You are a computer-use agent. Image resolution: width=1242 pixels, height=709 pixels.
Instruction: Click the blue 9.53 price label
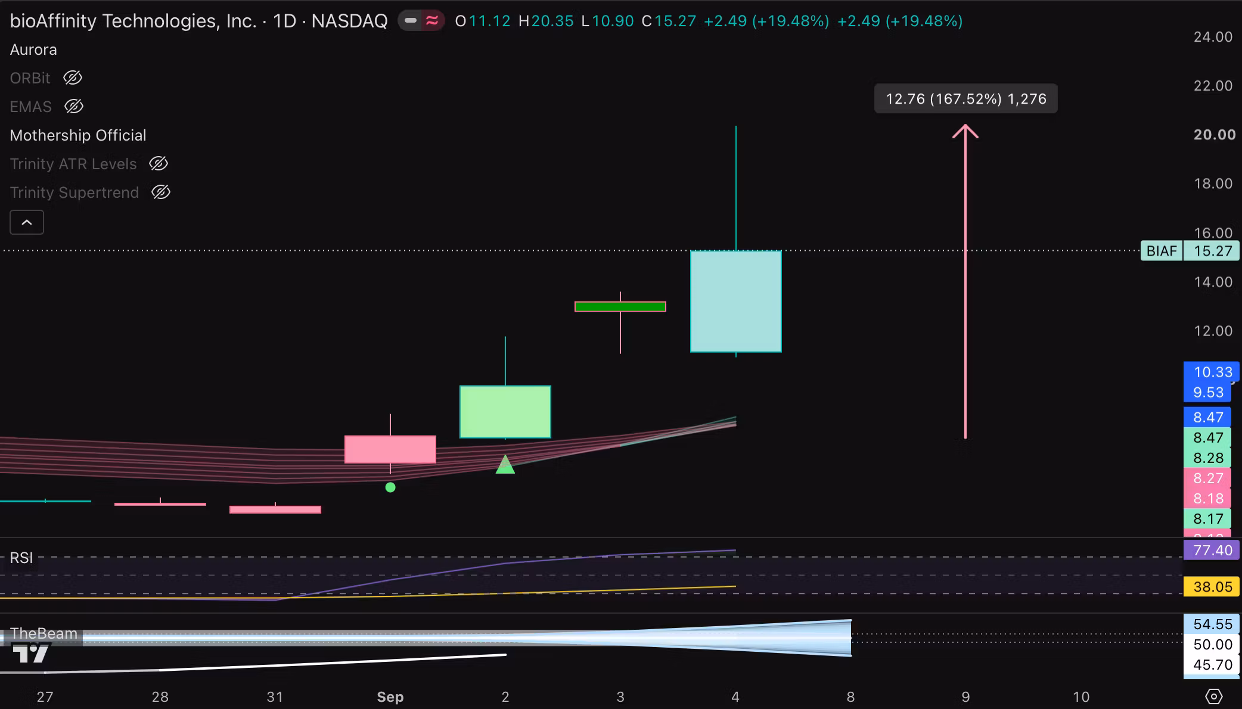[1208, 392]
